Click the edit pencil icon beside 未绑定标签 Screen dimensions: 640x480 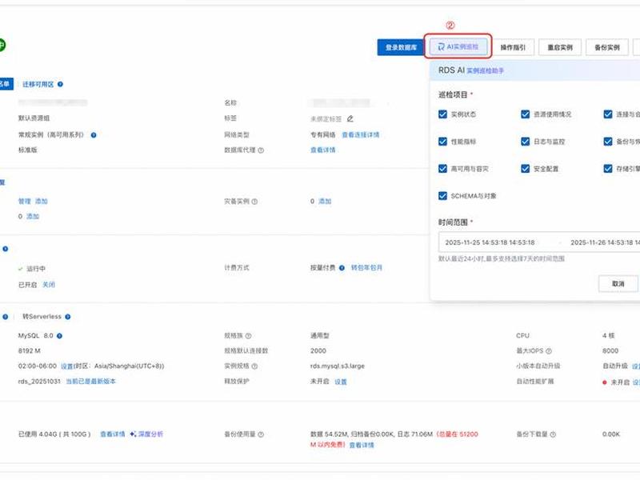pos(350,118)
